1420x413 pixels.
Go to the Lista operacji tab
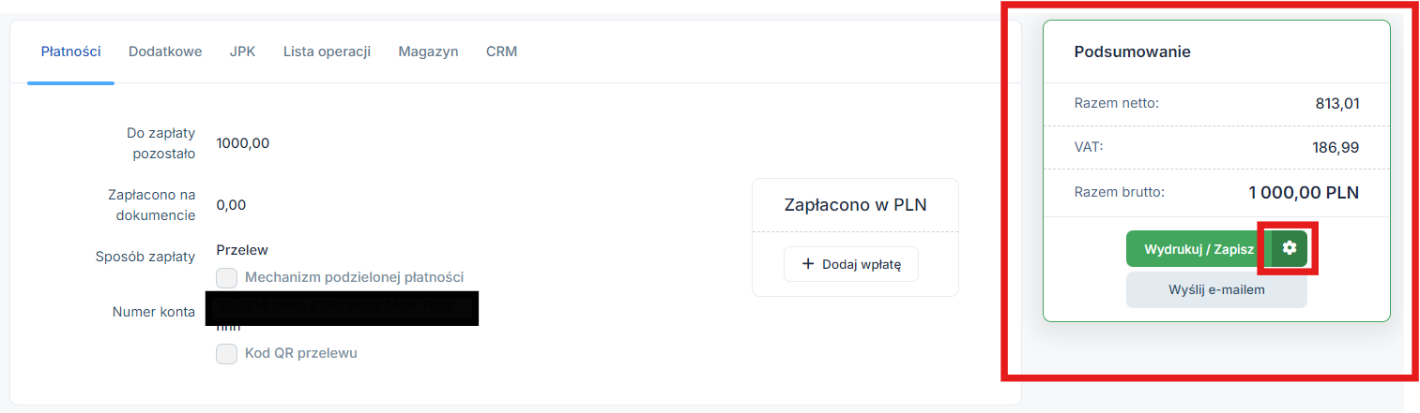(x=327, y=52)
